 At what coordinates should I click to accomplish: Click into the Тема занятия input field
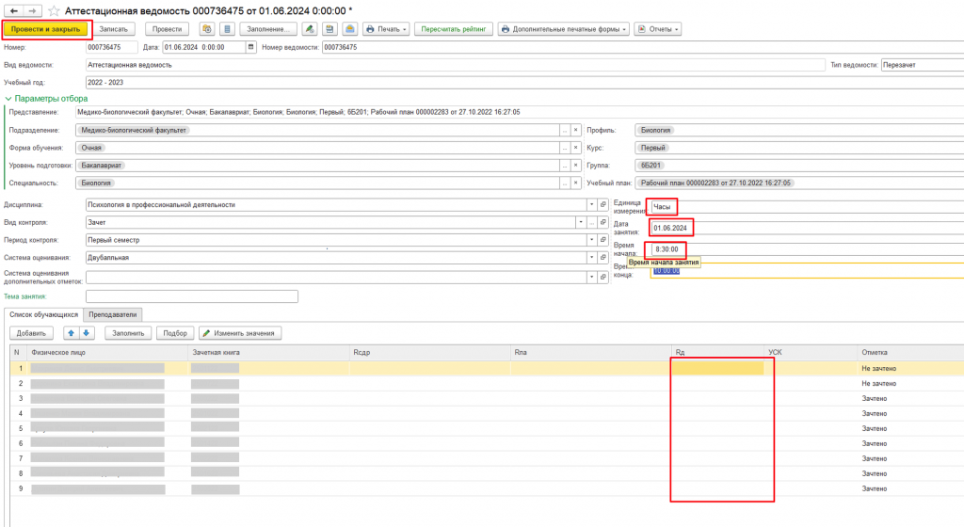pyautogui.click(x=191, y=296)
